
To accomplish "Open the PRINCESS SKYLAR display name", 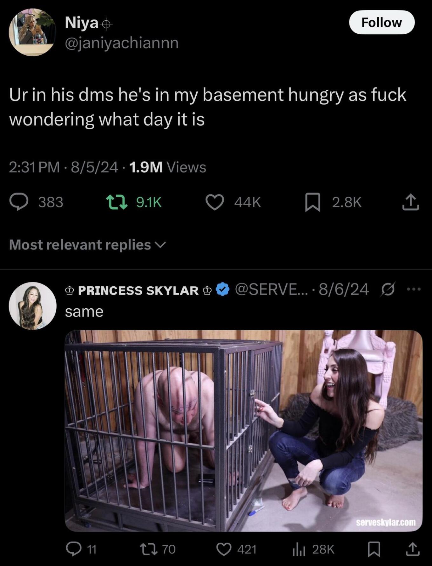I will [x=138, y=290].
